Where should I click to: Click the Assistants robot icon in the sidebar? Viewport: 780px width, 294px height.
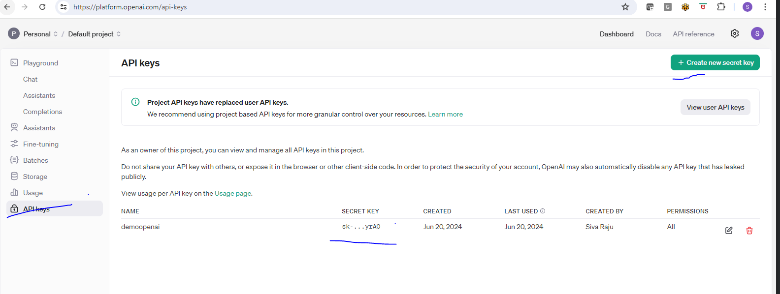pos(14,127)
